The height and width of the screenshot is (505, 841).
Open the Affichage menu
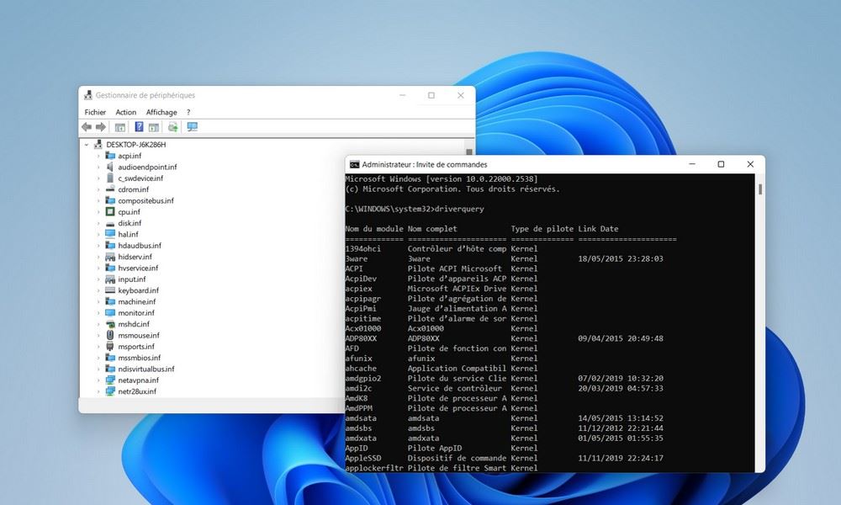(x=161, y=112)
